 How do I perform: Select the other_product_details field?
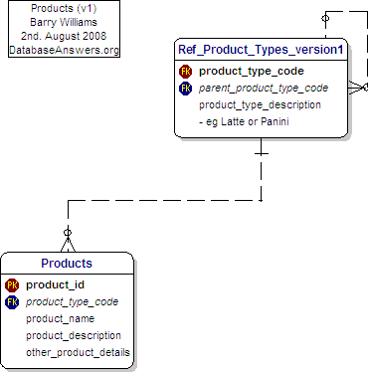pyautogui.click(x=78, y=352)
